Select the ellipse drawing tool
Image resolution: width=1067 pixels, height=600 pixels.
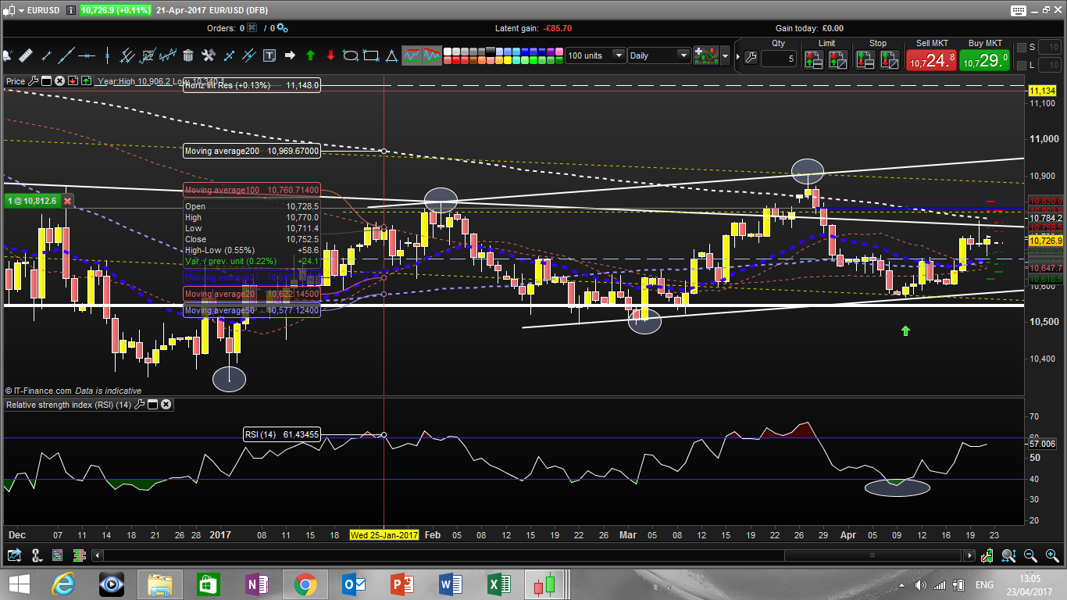351,55
